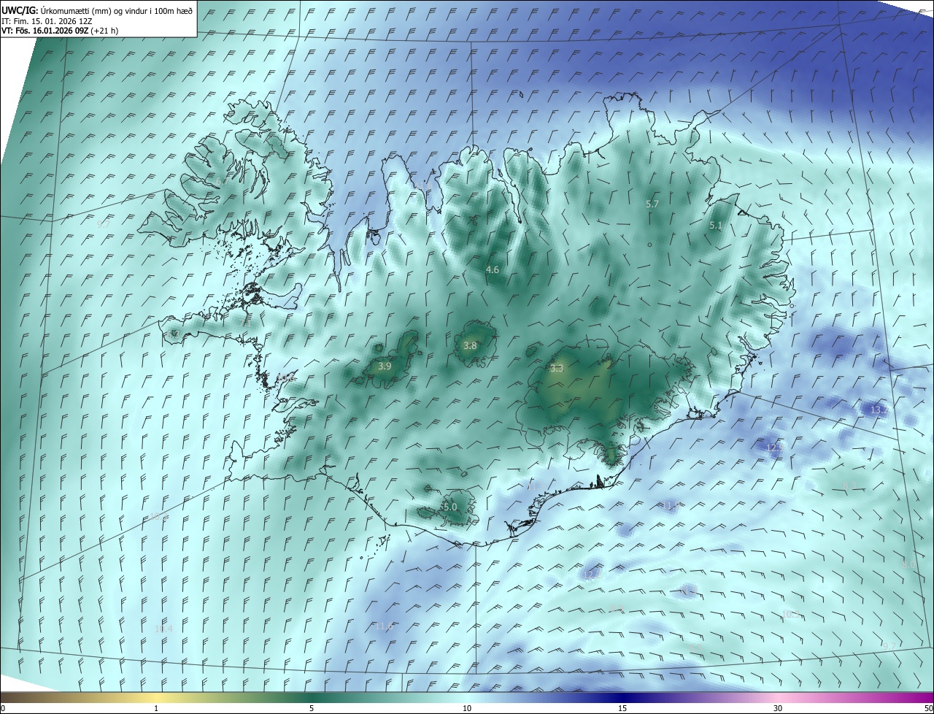934x714 pixels.
Task: Click the 3.3 minimum value on the map
Action: 557,369
